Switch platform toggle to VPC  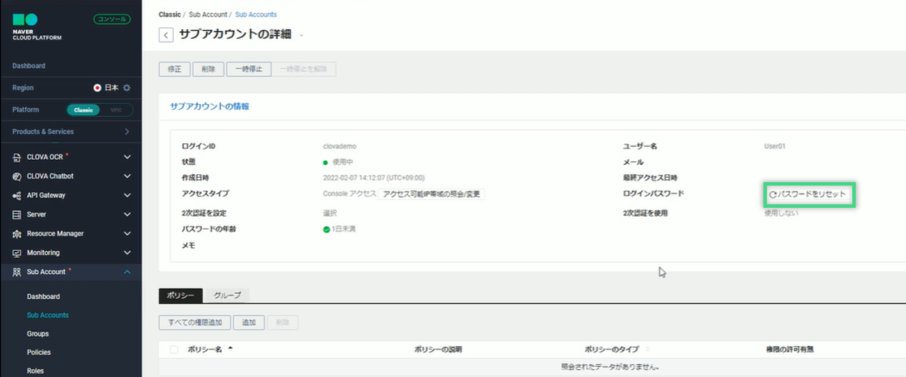[x=115, y=110]
